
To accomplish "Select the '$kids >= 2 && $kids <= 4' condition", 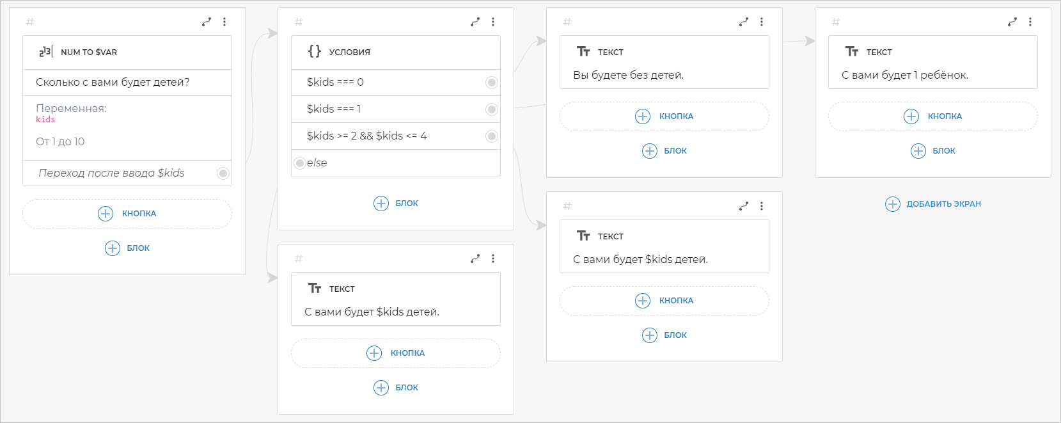I will (x=366, y=136).
